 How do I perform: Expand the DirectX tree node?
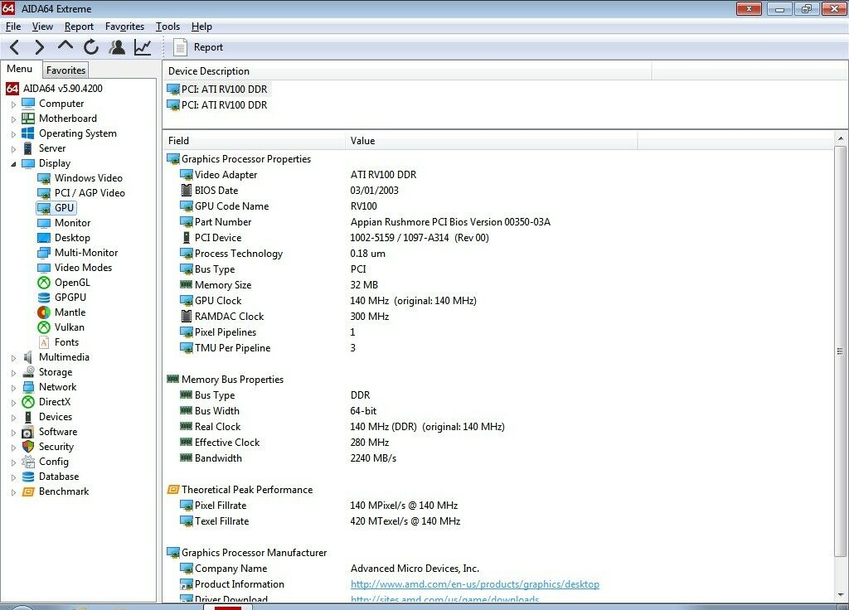click(13, 402)
